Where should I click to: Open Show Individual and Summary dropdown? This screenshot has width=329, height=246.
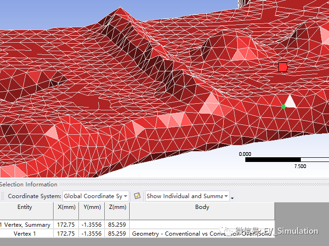click(x=188, y=196)
